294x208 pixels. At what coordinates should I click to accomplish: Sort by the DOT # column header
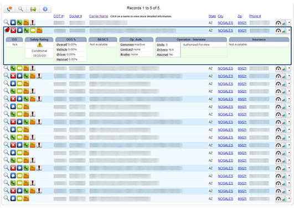tap(59, 16)
